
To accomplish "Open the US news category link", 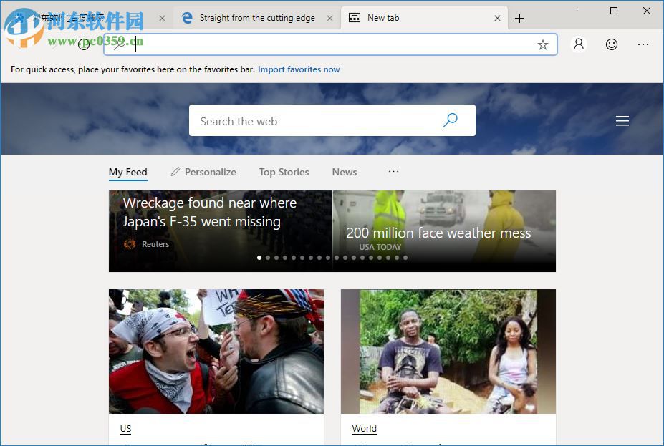I will 125,429.
